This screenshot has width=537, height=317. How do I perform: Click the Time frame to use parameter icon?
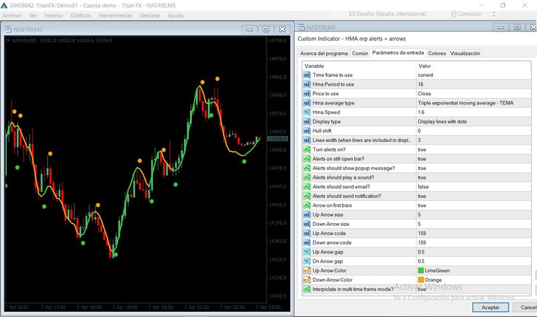307,75
